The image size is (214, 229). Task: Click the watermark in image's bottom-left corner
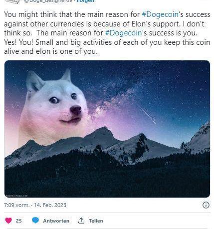tap(16, 196)
